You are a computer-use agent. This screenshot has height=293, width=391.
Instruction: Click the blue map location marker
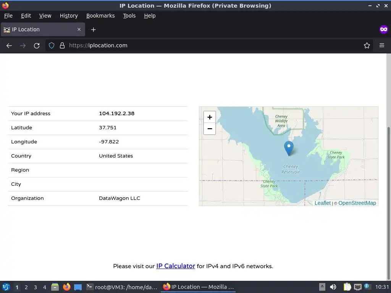click(x=289, y=148)
